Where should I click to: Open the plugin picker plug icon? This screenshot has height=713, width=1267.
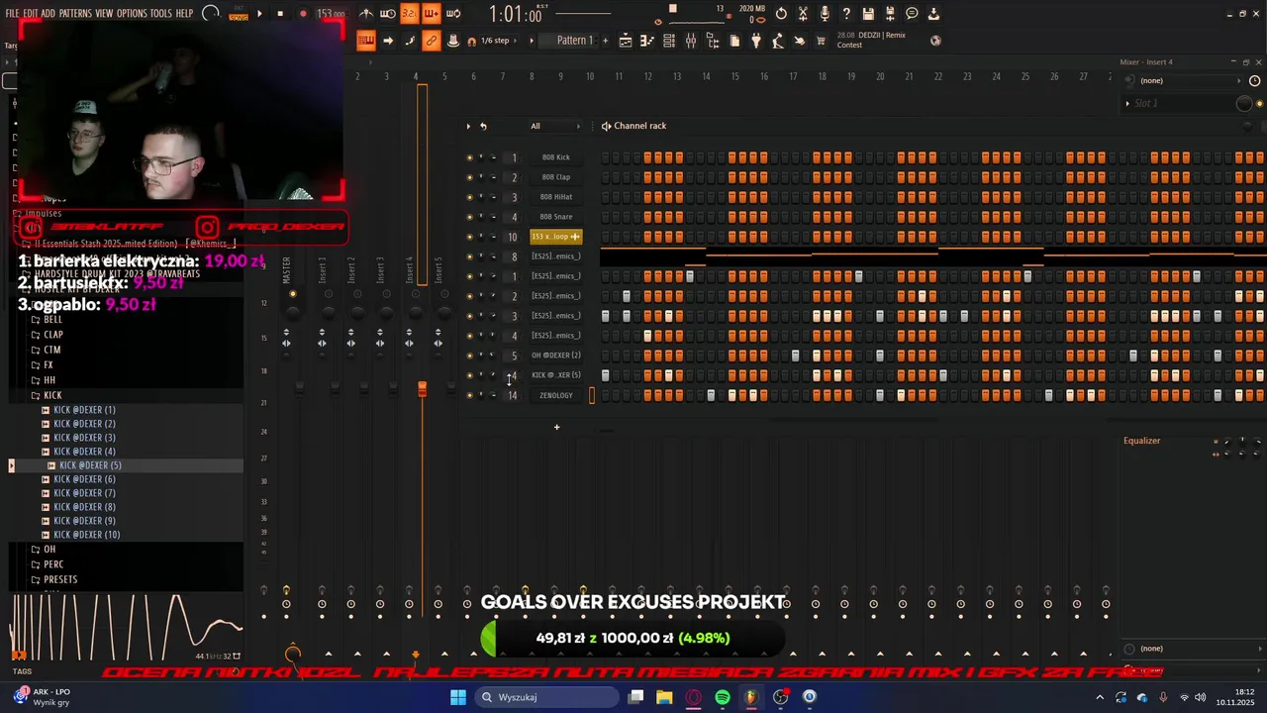click(756, 41)
